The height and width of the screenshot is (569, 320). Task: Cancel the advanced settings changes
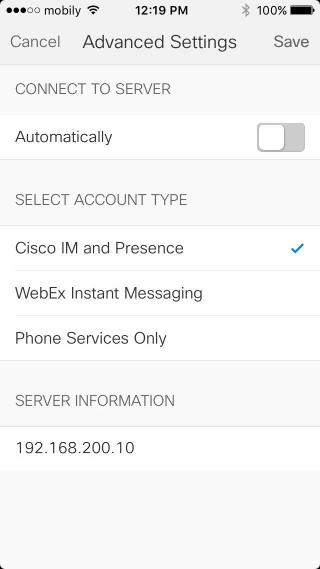point(35,42)
